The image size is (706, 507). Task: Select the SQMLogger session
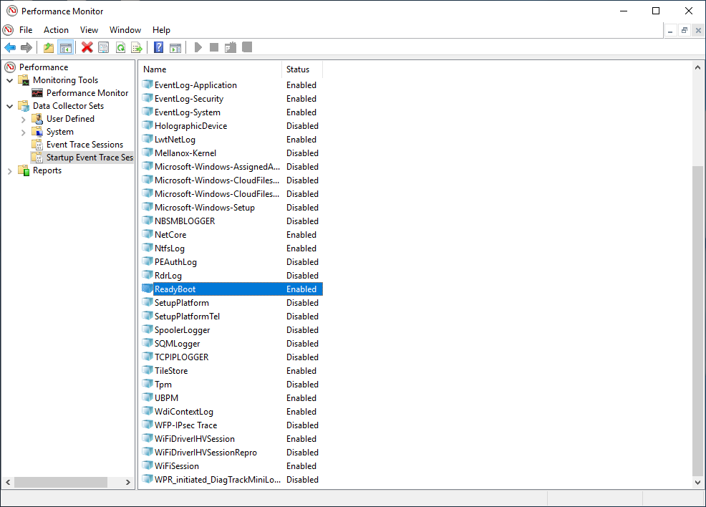click(232, 344)
